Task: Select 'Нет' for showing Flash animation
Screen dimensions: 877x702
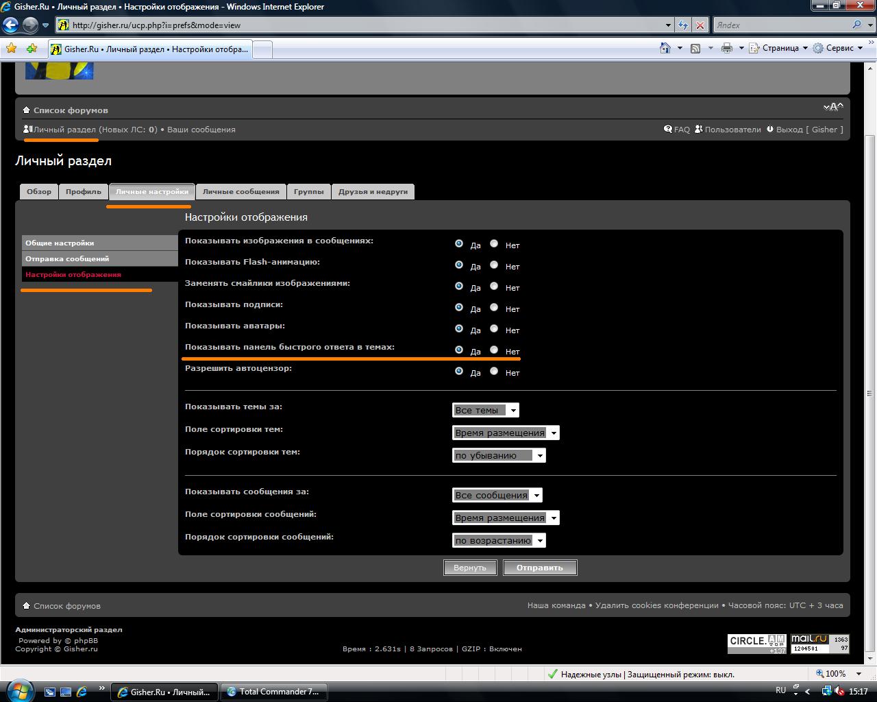Action: point(494,265)
